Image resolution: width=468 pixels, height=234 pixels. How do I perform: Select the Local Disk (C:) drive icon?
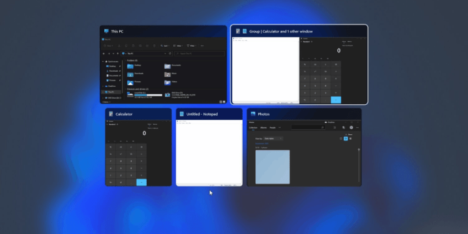click(x=130, y=94)
